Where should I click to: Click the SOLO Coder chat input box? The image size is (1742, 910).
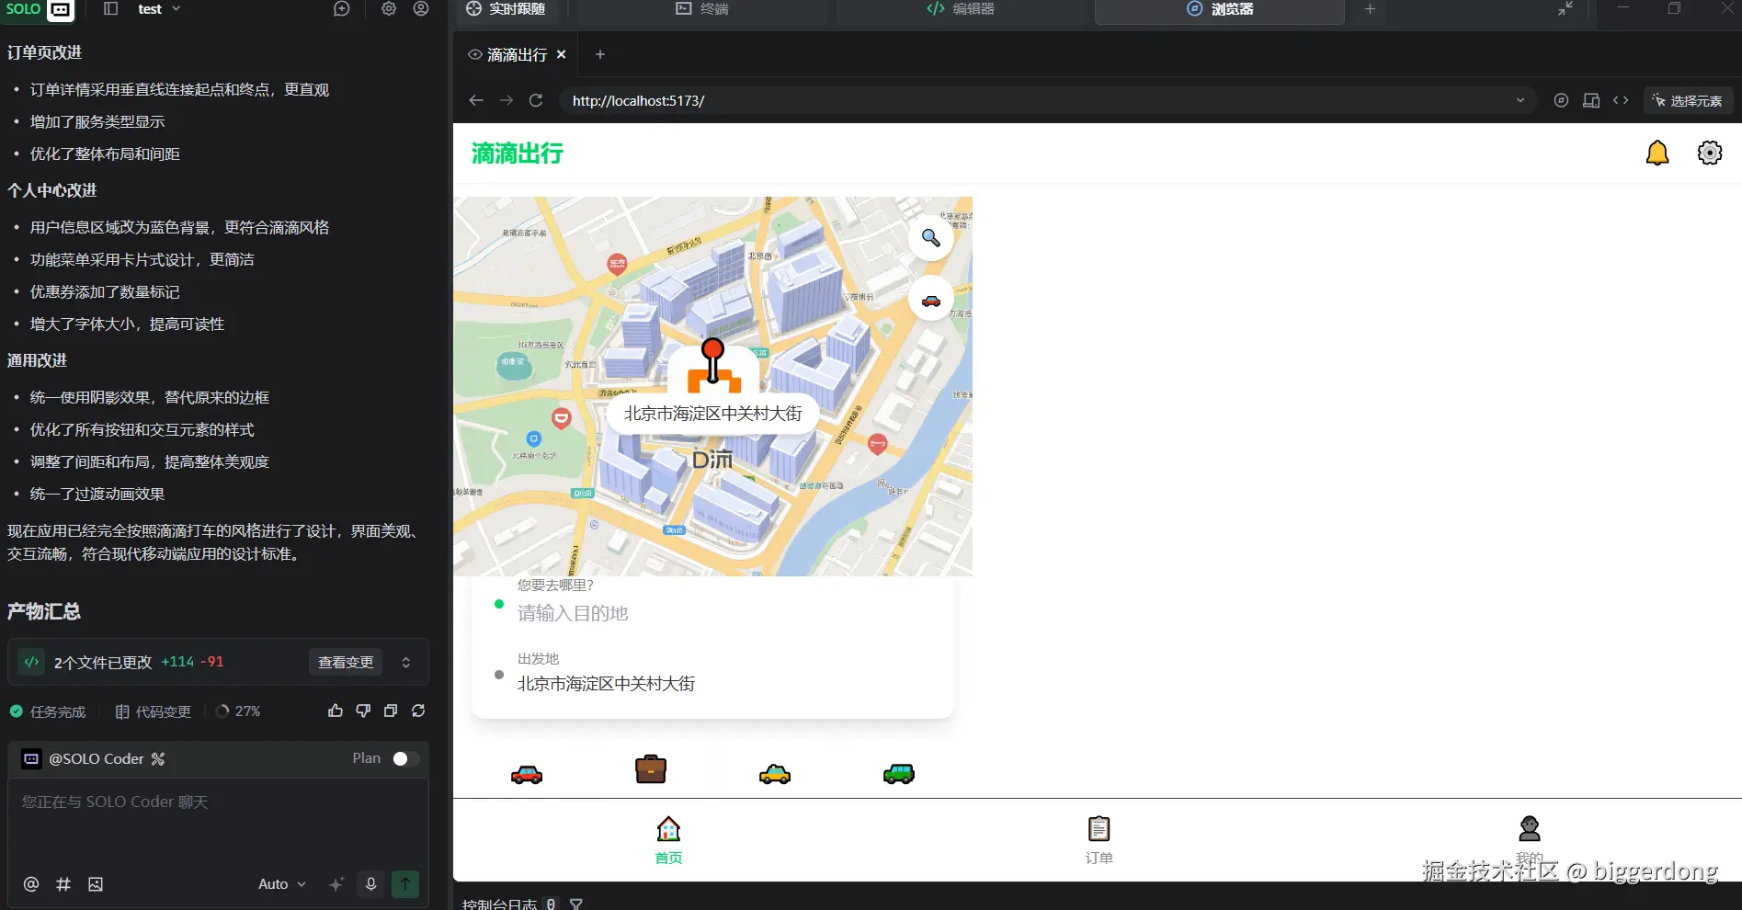pyautogui.click(x=218, y=823)
